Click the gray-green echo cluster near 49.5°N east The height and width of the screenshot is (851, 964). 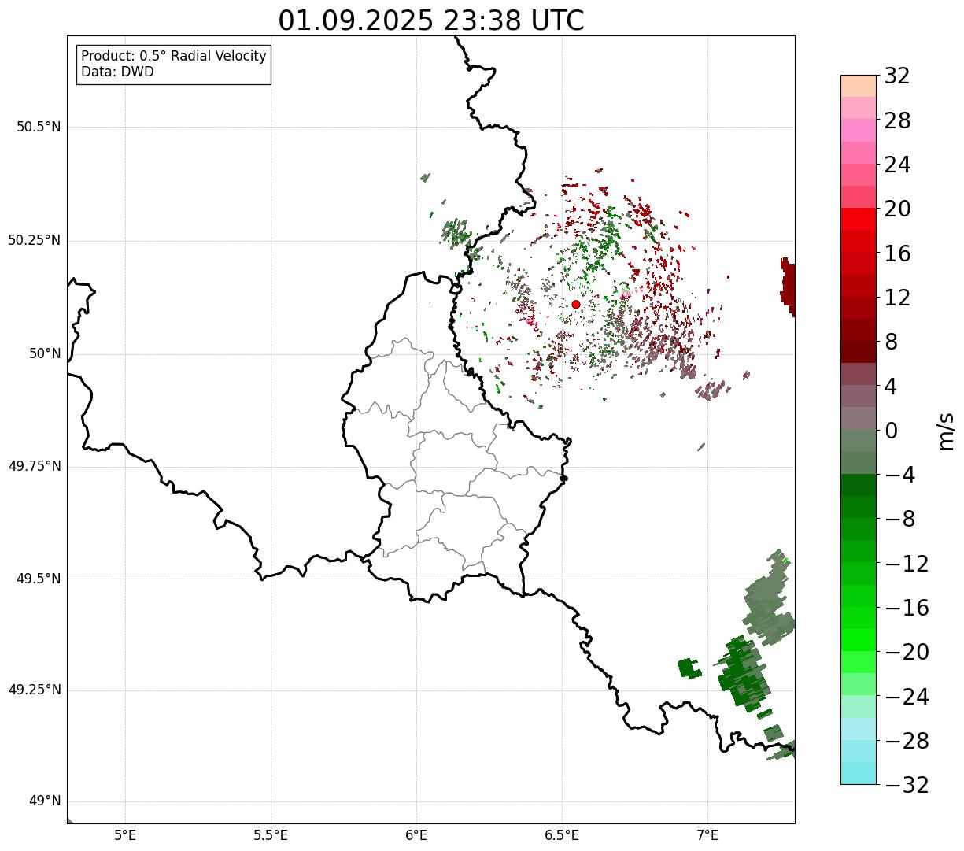point(768,598)
